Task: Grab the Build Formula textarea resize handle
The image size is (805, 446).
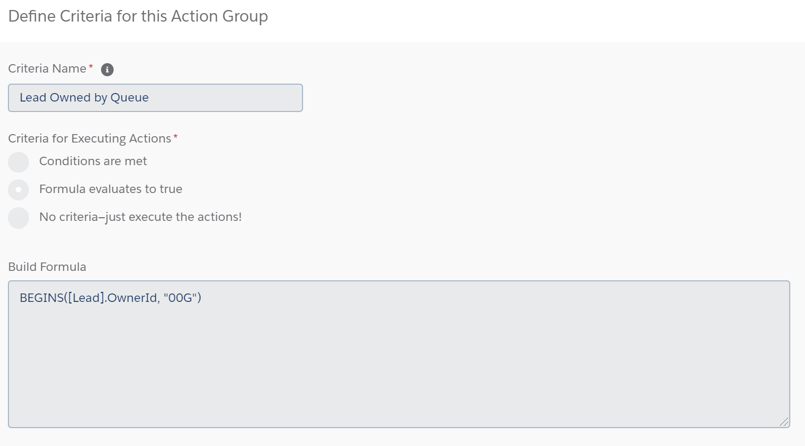Action: (x=784, y=422)
